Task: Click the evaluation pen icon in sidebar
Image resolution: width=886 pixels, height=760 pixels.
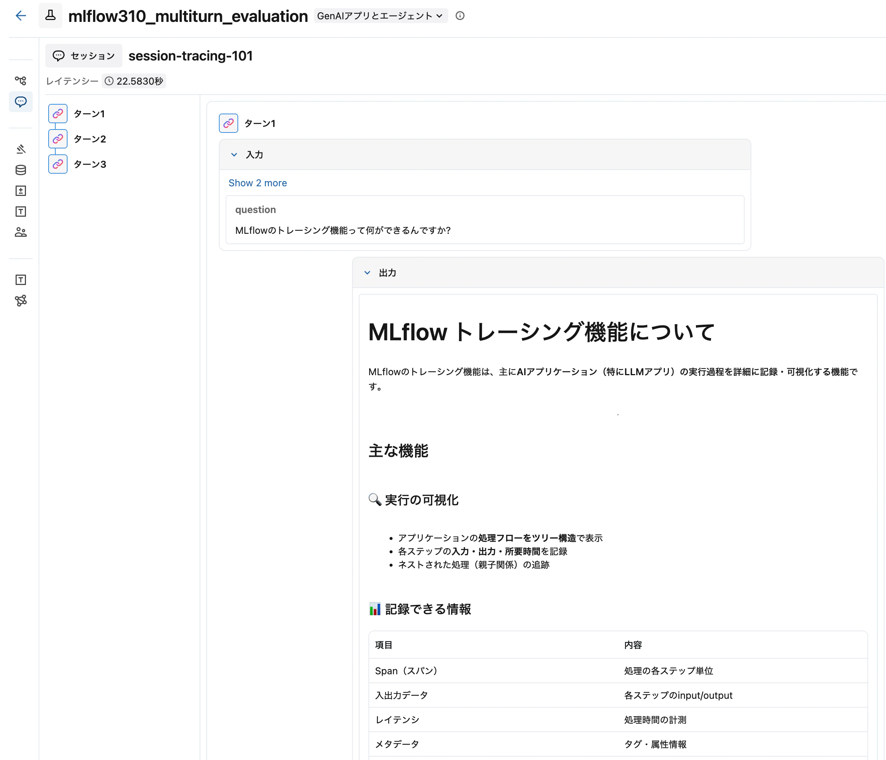Action: (20, 148)
